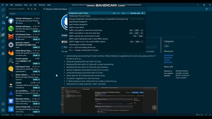
Task: Open the feedback icon in status bar
Action: (206, 115)
